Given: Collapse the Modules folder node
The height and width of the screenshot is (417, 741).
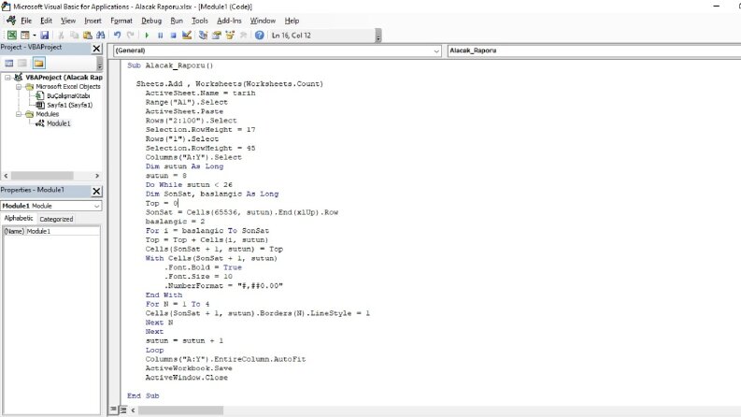Looking at the screenshot, I should point(19,114).
